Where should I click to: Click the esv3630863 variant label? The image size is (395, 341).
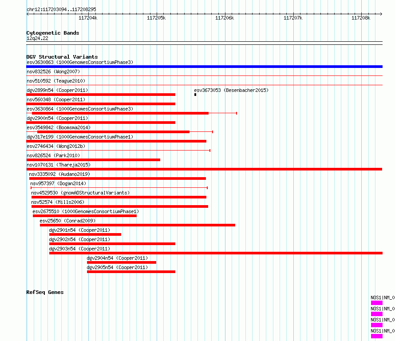80,62
